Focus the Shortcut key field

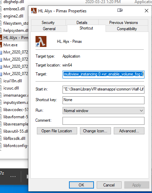coord(103,100)
